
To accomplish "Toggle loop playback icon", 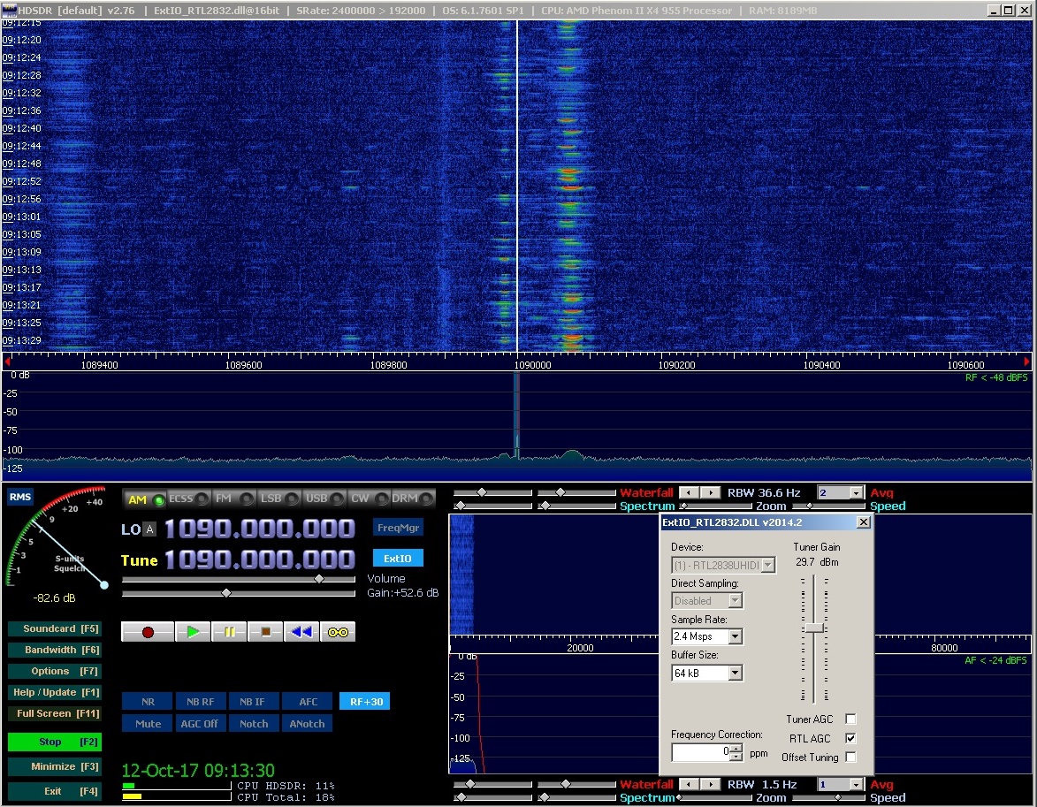I will (x=338, y=632).
